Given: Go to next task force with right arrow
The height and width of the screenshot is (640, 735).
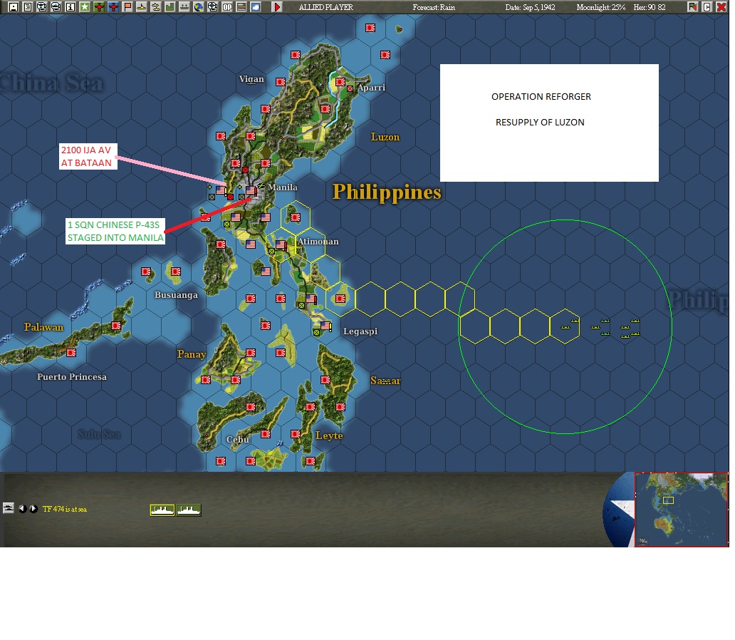Looking at the screenshot, I should 33,509.
